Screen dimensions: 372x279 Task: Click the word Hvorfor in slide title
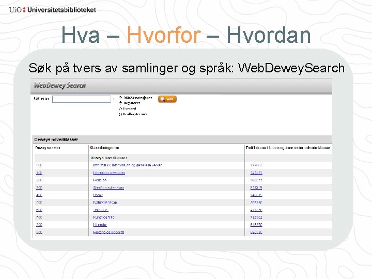tap(164, 35)
